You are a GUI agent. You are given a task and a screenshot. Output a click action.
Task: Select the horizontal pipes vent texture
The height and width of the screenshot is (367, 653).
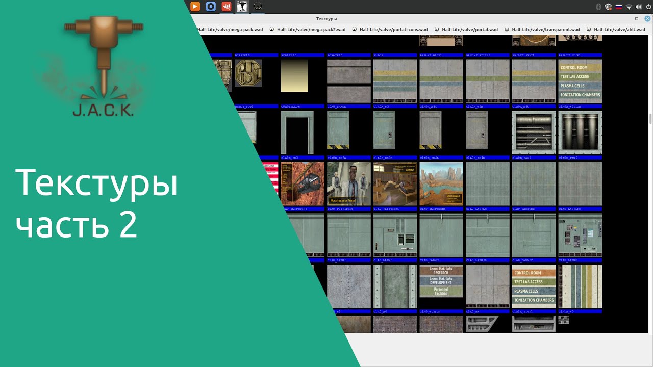pyautogui.click(x=534, y=133)
